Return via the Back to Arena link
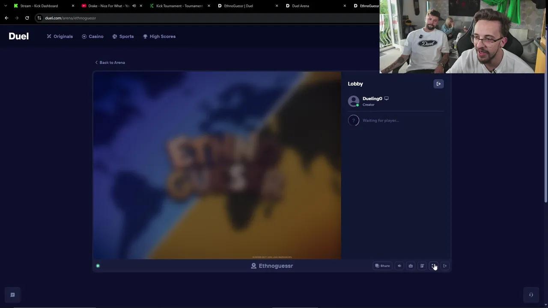This screenshot has height=308, width=548. [x=110, y=62]
